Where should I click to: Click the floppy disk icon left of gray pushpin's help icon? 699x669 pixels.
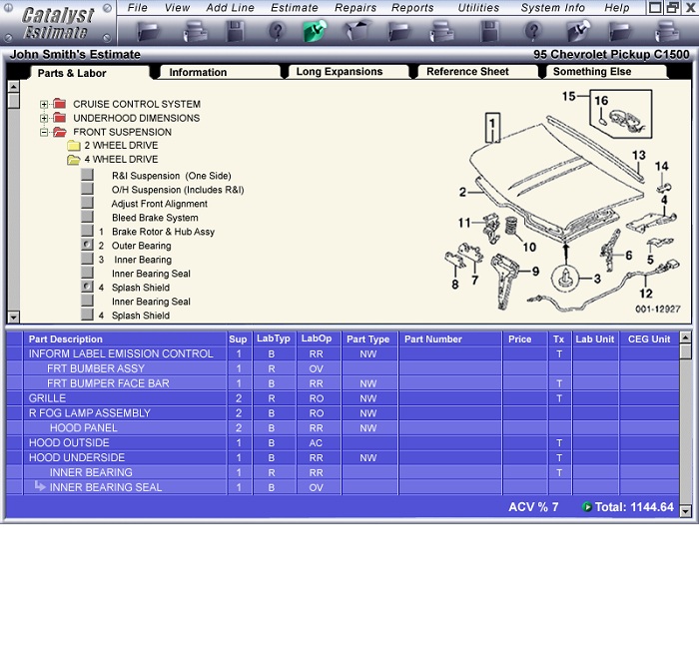(489, 32)
